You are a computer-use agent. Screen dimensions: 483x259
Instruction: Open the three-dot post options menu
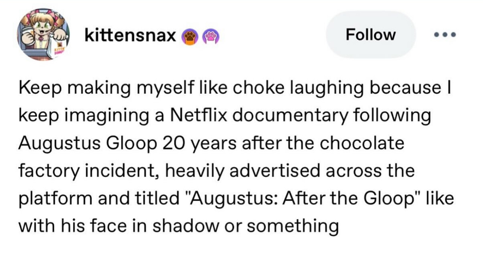coord(444,35)
